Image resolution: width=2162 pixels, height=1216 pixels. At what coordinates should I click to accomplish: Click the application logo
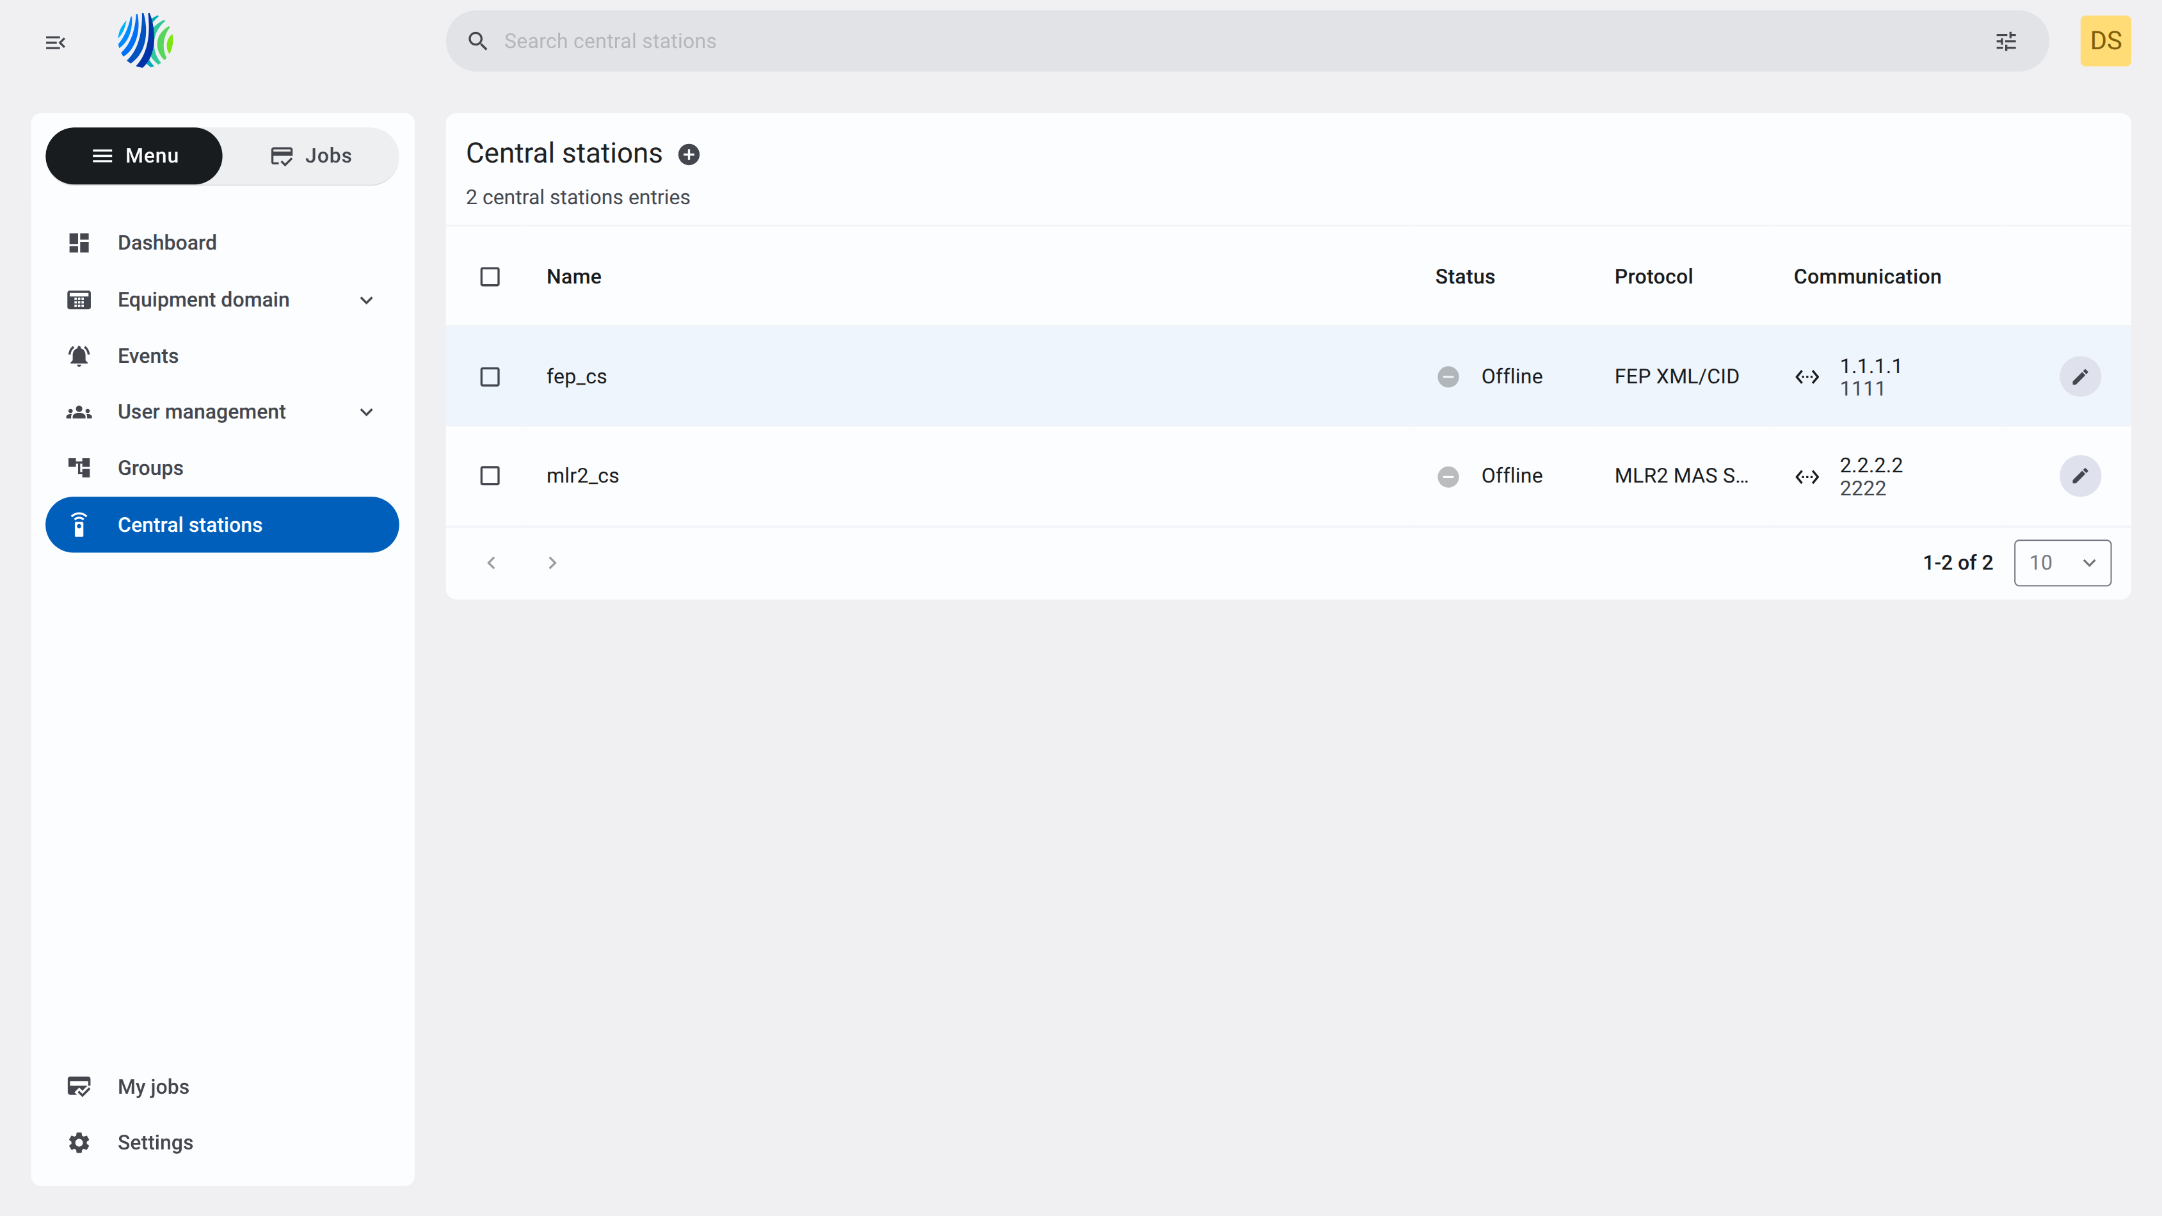[145, 40]
